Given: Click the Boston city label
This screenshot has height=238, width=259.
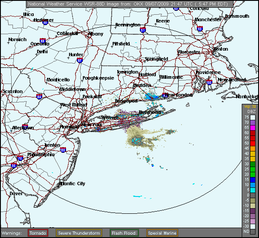Looking at the screenshot, I should [x=221, y=49].
